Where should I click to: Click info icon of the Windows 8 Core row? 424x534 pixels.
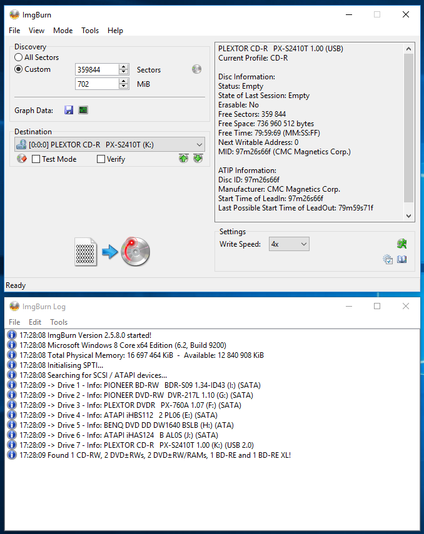pos(12,345)
